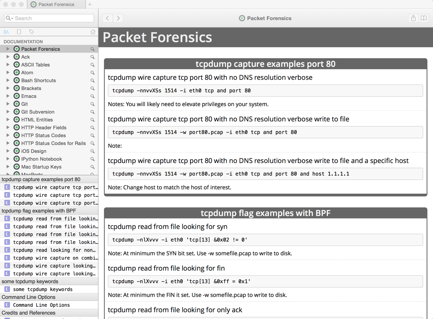
Task: Expand the iOS Design docset
Action: pos(8,151)
